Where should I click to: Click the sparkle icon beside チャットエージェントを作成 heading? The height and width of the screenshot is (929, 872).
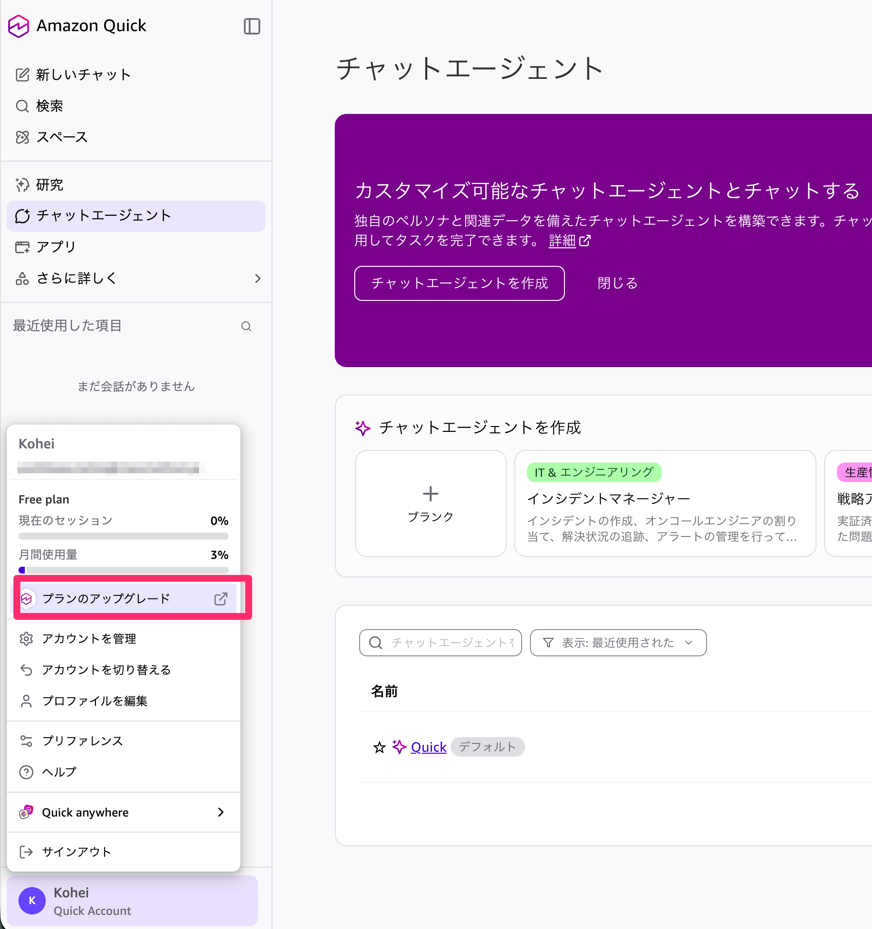coord(363,428)
